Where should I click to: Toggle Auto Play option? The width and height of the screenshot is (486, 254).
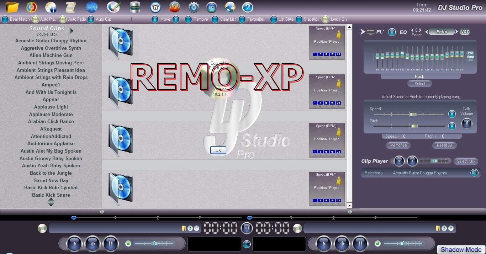pyautogui.click(x=35, y=19)
